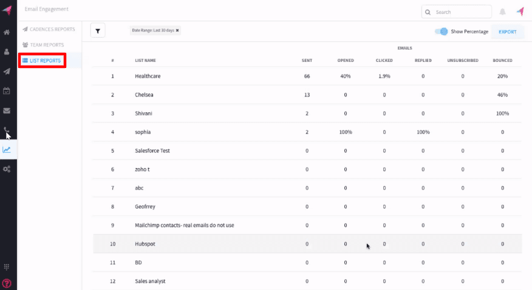Screen dimensions: 532x290
Task: Click the app logo at top left
Action: click(7, 10)
